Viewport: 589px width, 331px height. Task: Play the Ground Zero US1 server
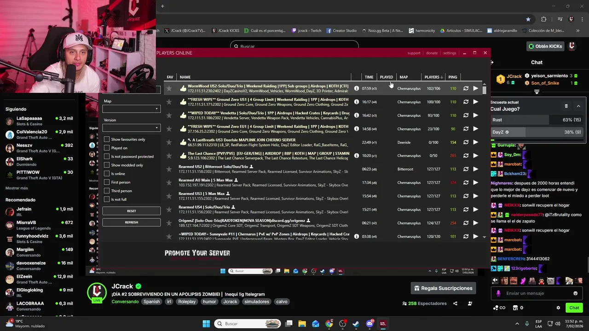point(476,102)
